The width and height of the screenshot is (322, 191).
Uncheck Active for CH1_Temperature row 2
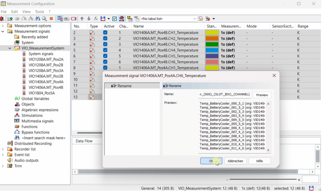tap(105, 33)
